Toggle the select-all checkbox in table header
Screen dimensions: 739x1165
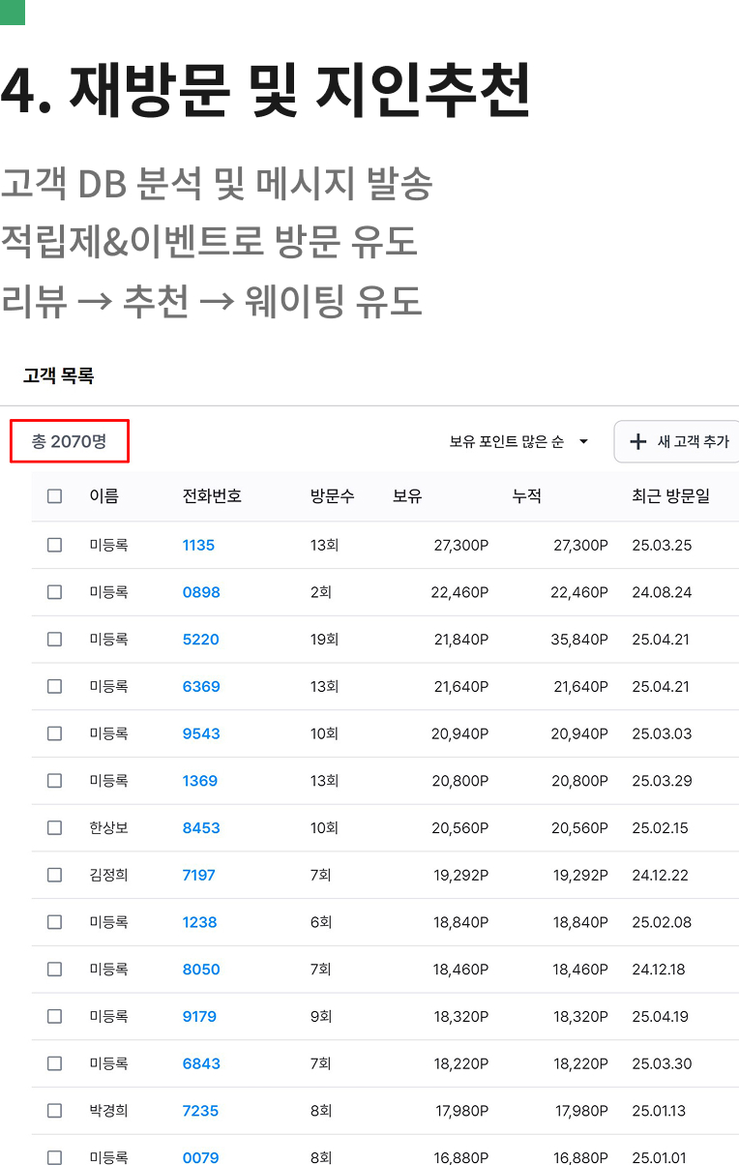(x=54, y=496)
